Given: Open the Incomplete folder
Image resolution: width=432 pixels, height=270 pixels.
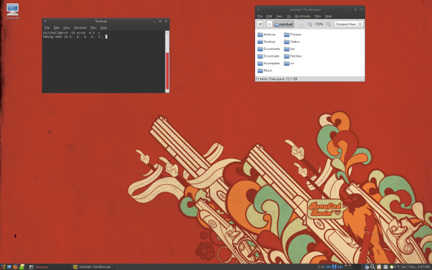Looking at the screenshot, I should 269,63.
